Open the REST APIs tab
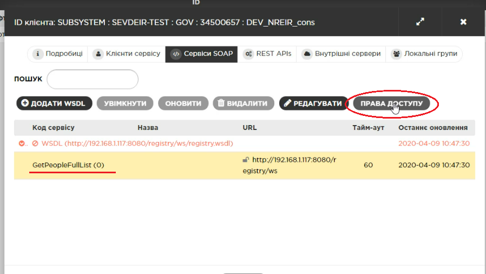 pos(267,54)
